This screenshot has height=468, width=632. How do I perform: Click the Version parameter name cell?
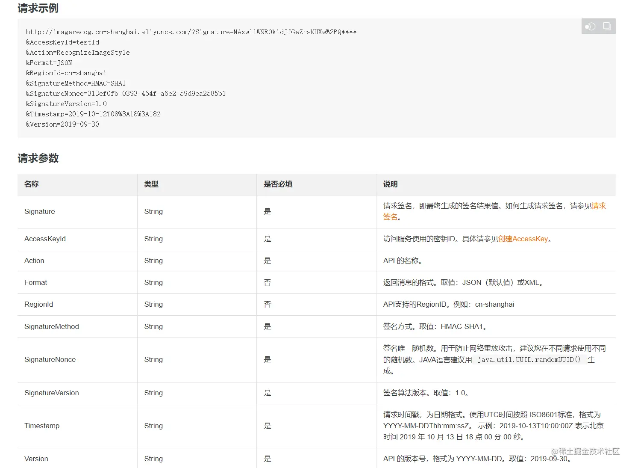[x=36, y=458]
